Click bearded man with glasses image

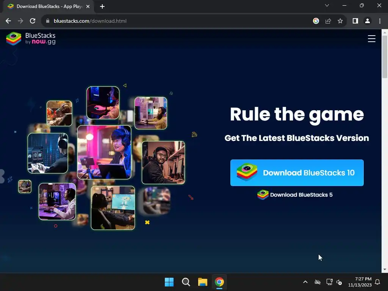163,163
